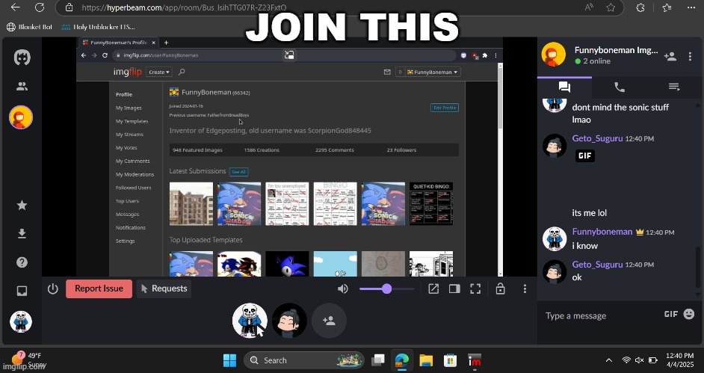
Task: Click the imgflip logo in virtual browser
Action: [128, 72]
